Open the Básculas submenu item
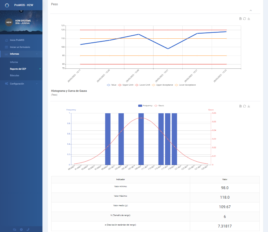This screenshot has width=268, height=232. pos(14,75)
